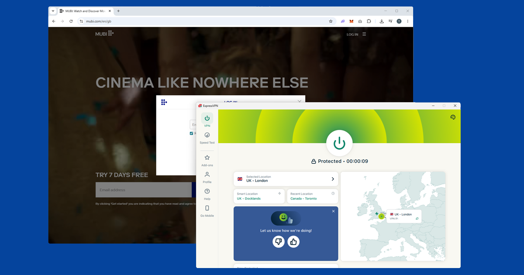Open Go Mobile in ExpressVPN sidebar
The image size is (524, 275).
point(207,211)
